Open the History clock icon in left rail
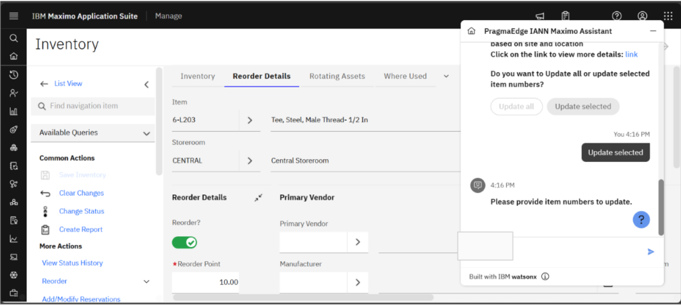 (x=13, y=75)
